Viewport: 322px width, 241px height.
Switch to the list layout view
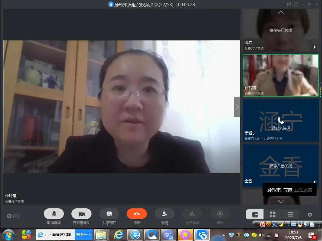pyautogui.click(x=290, y=214)
